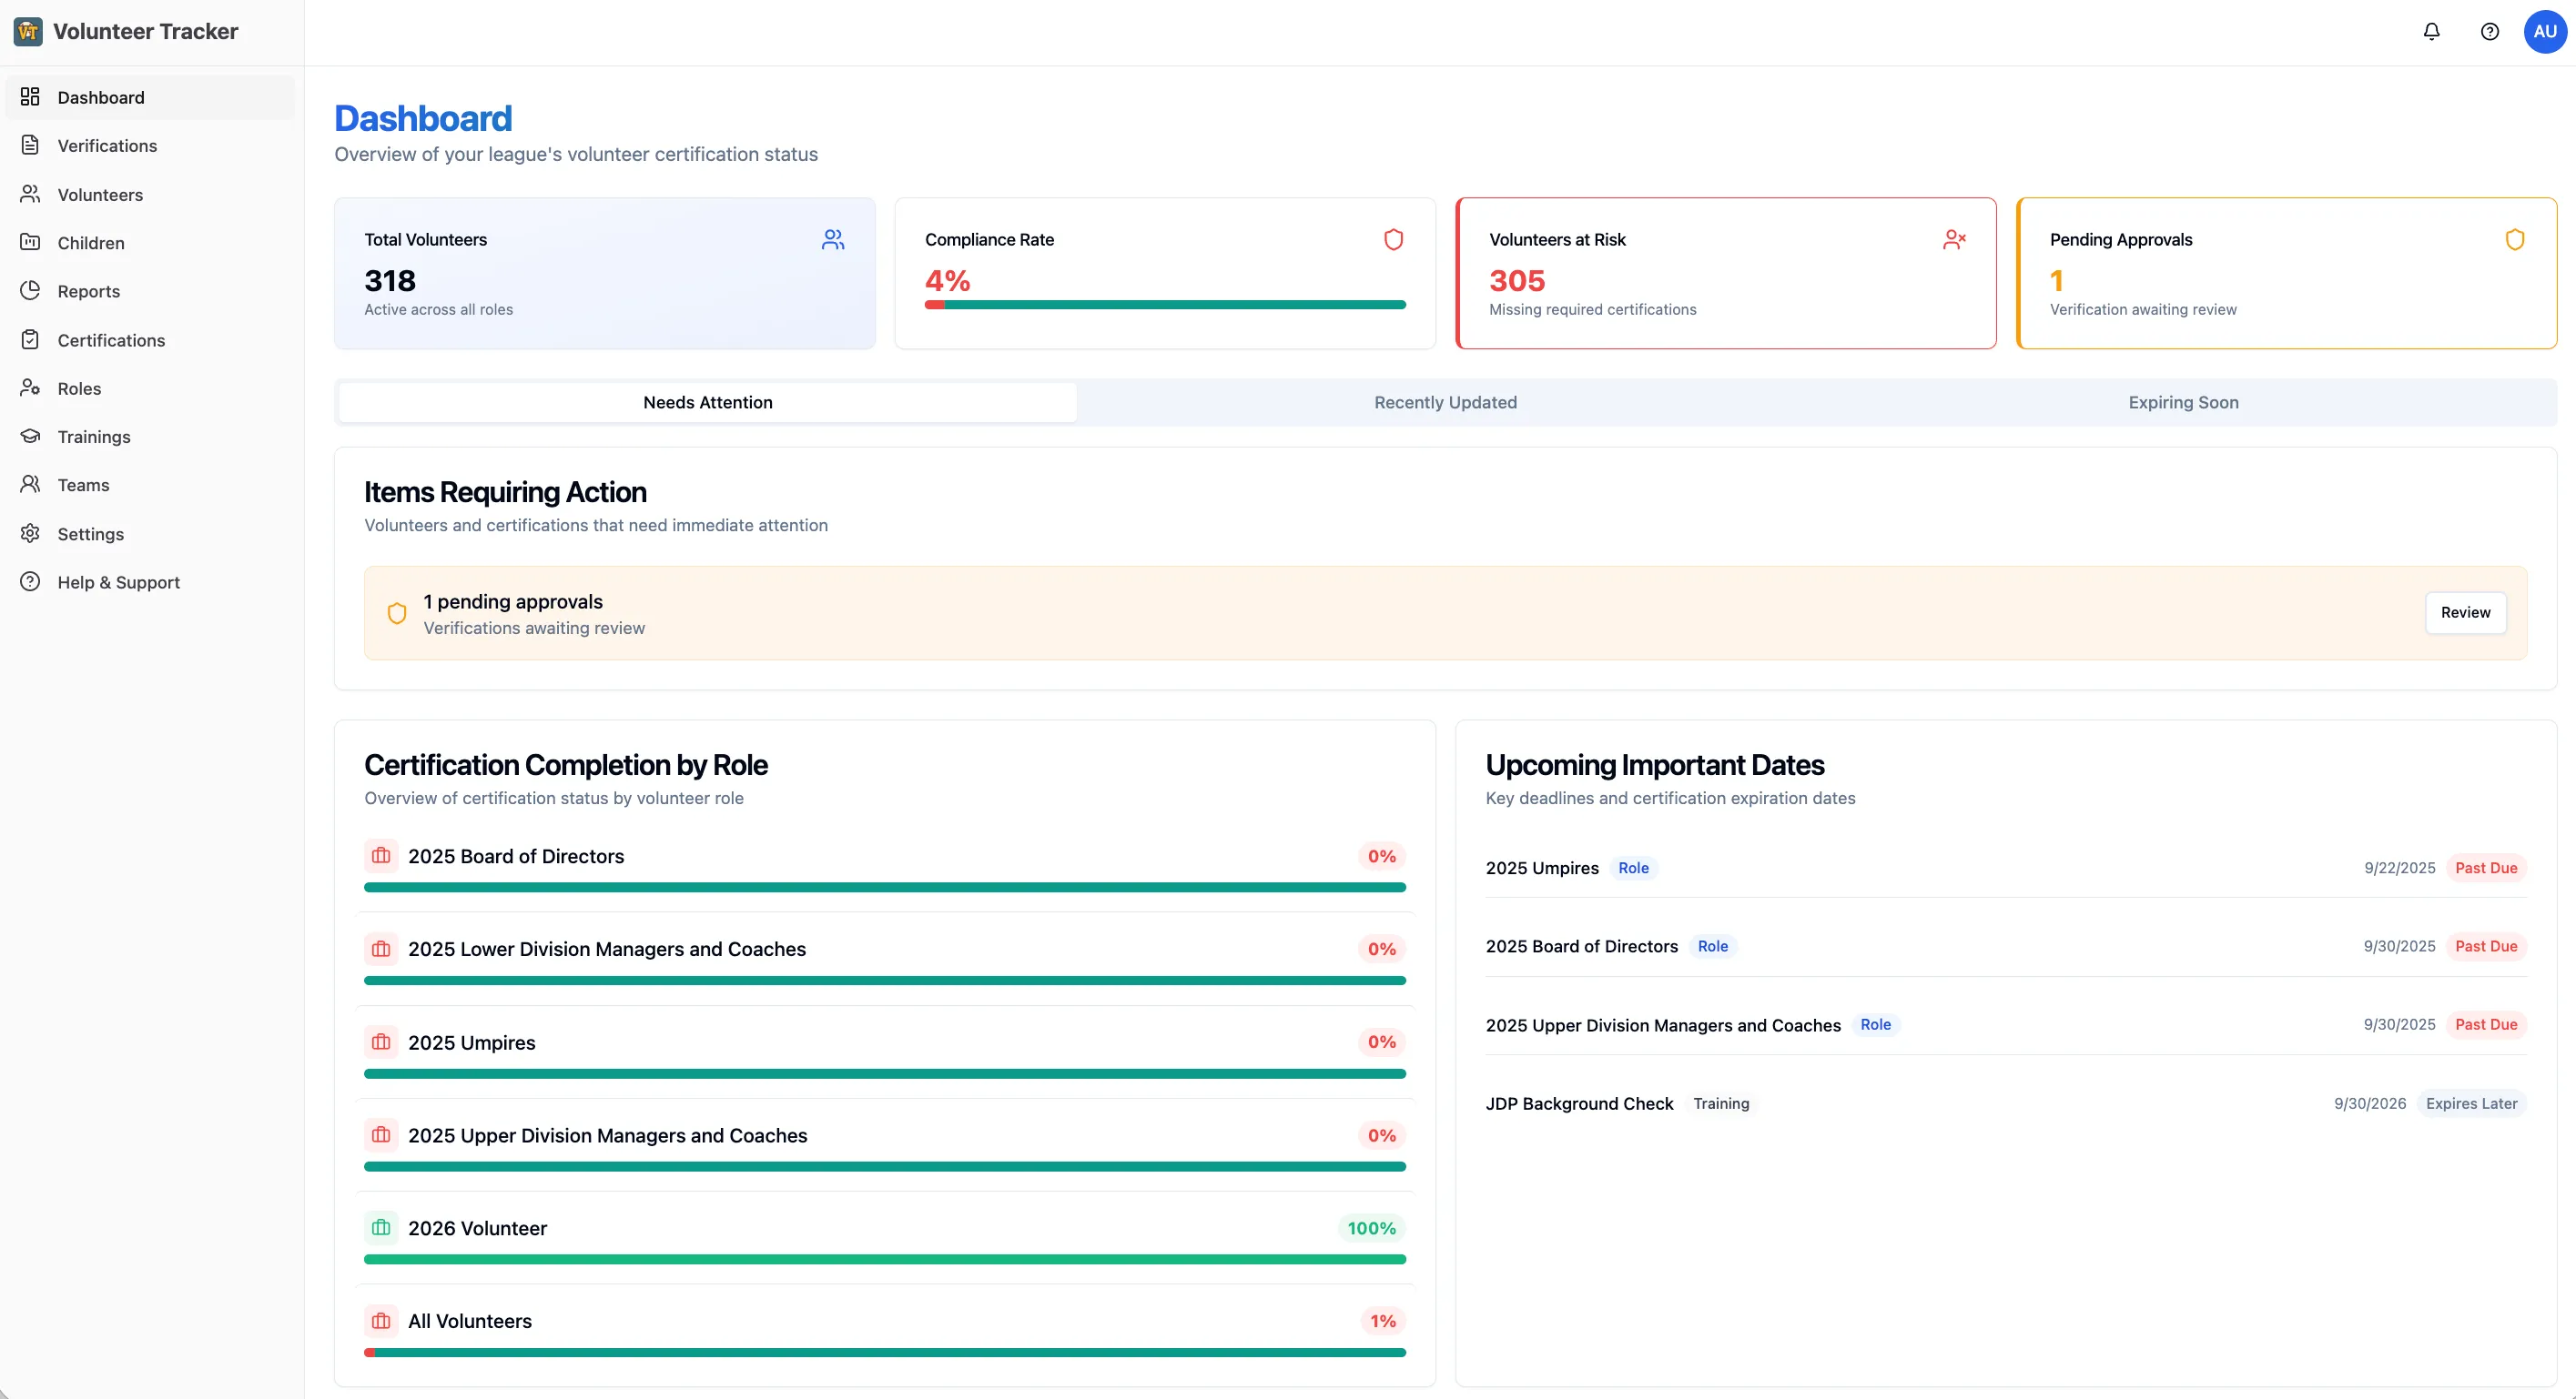This screenshot has width=2576, height=1399.
Task: Click the shield icon on Compliance Rate card
Action: coord(1393,240)
